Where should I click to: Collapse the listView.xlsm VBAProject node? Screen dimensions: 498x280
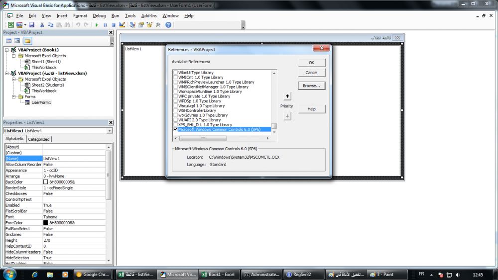point(6,73)
